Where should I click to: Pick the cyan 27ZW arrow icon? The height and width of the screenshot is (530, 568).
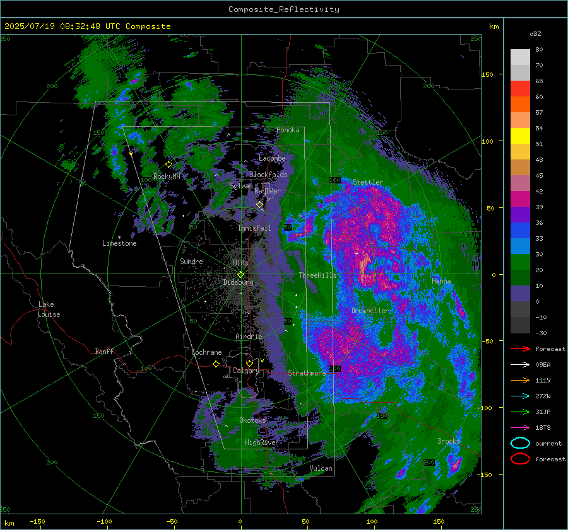click(x=520, y=396)
